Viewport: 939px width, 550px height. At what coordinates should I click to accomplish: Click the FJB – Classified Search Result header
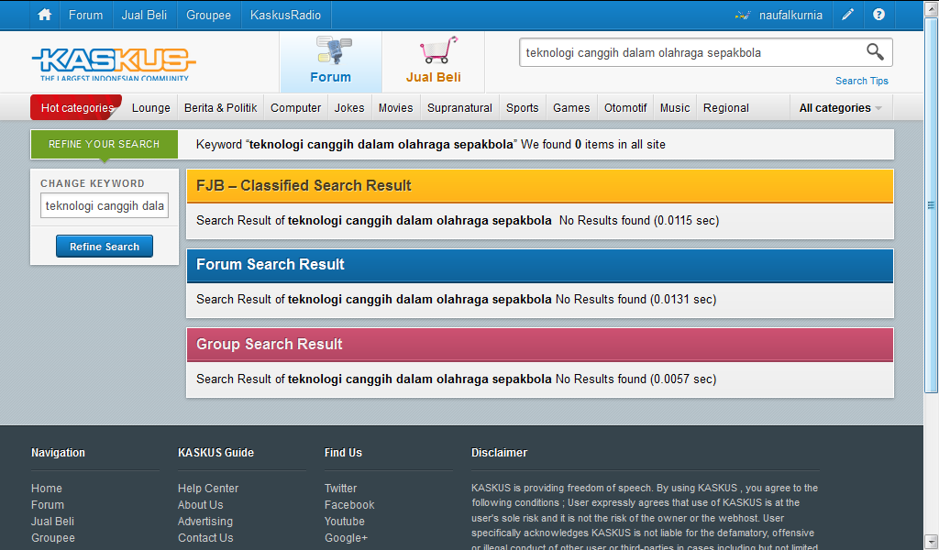(x=539, y=185)
